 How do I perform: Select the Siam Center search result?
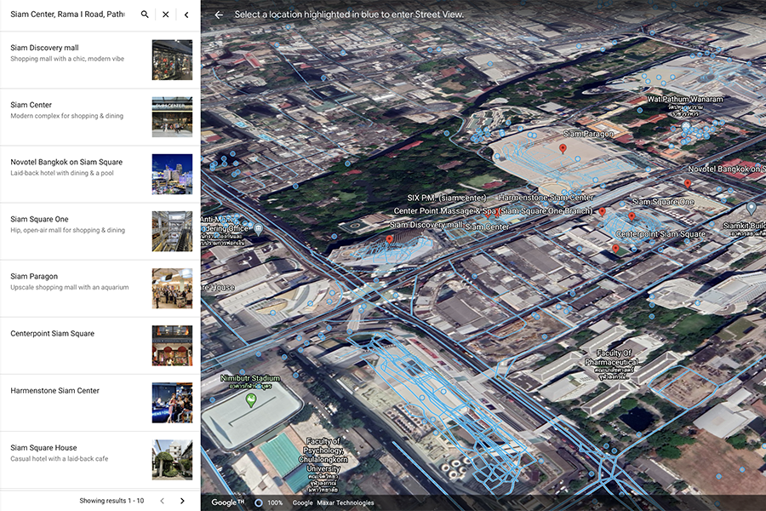coord(77,110)
